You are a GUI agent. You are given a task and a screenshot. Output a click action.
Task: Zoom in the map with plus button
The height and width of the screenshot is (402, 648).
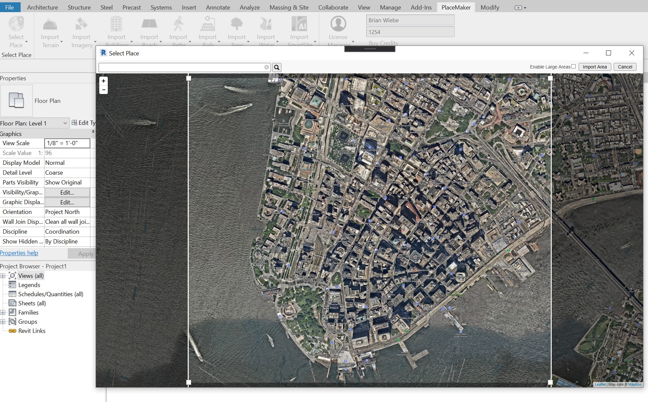coord(104,81)
